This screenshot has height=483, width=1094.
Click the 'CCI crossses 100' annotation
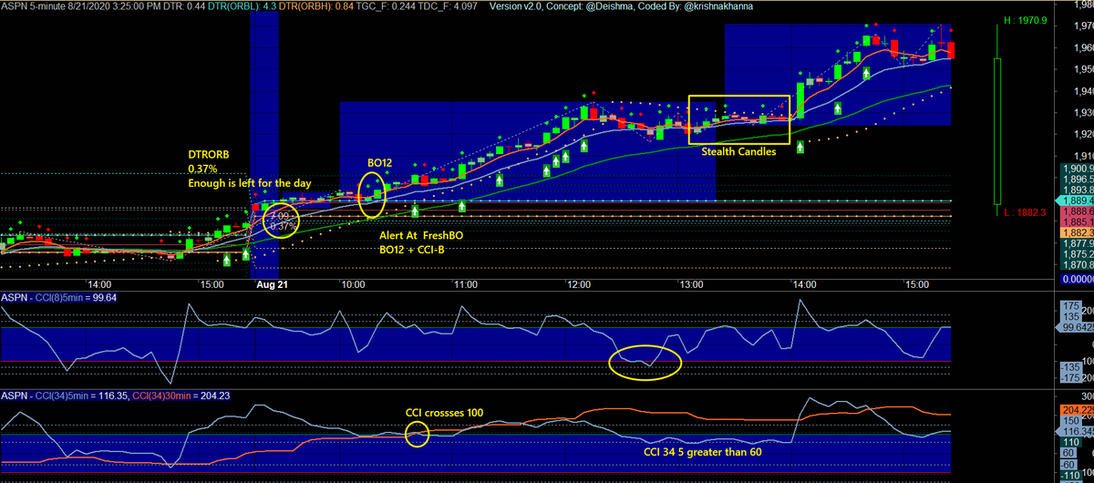click(x=444, y=412)
